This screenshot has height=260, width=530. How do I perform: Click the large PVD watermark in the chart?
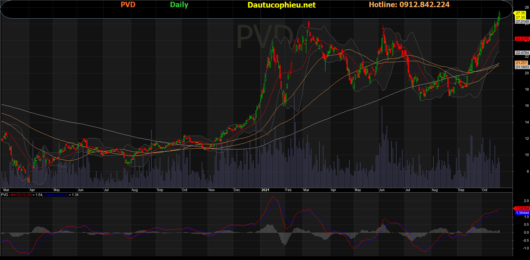click(x=265, y=37)
